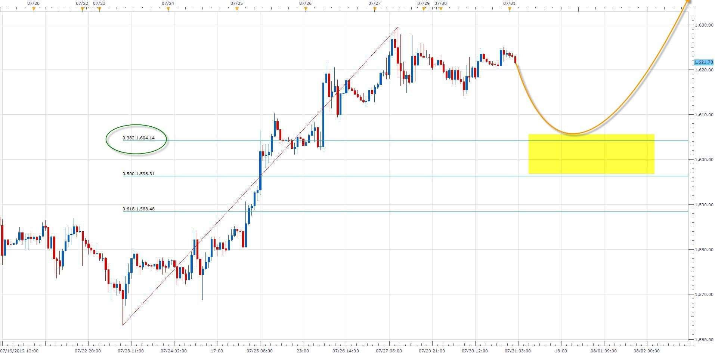Click the current price tag 1,621.70

(704, 62)
